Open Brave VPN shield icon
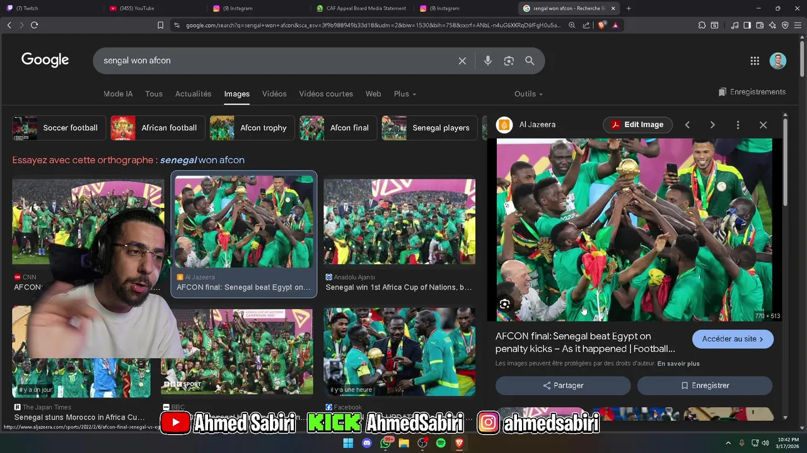This screenshot has height=453, width=807. [785, 25]
